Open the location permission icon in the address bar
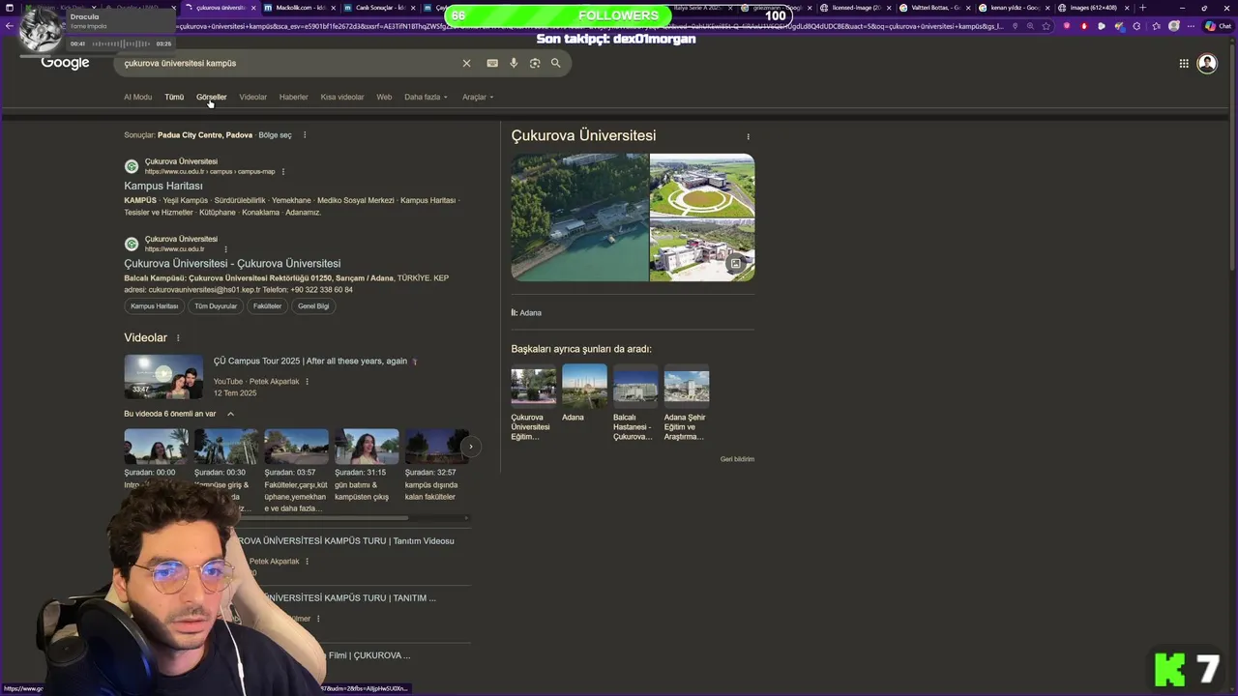This screenshot has width=1238, height=696. click(x=1015, y=26)
